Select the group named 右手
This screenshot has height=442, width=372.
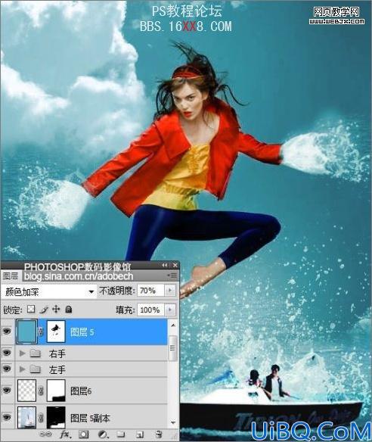pyautogui.click(x=57, y=353)
